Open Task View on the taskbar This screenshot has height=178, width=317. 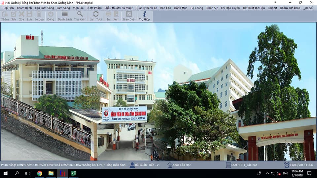point(28,173)
